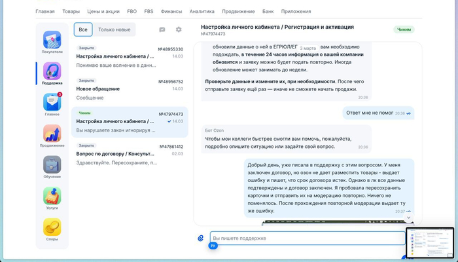
Task: Click the paperclip attachment icon
Action: coord(201,238)
